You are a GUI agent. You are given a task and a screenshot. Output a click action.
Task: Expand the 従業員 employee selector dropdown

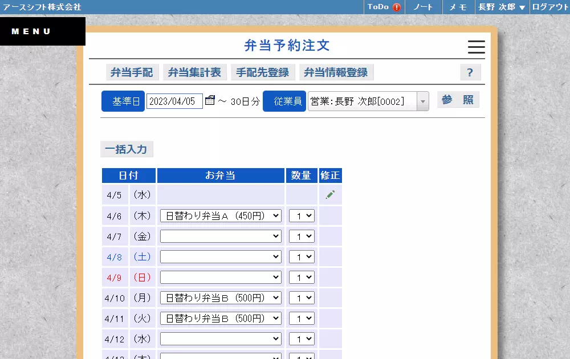[x=422, y=101]
